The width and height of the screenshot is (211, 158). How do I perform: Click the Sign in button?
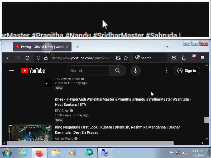coord(187,71)
